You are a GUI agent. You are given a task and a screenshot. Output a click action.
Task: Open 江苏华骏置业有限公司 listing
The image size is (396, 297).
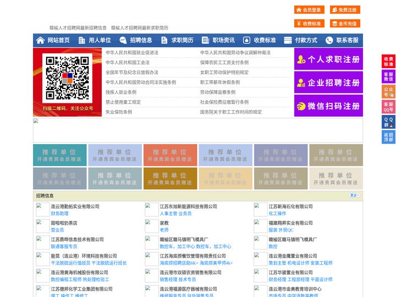291,272
